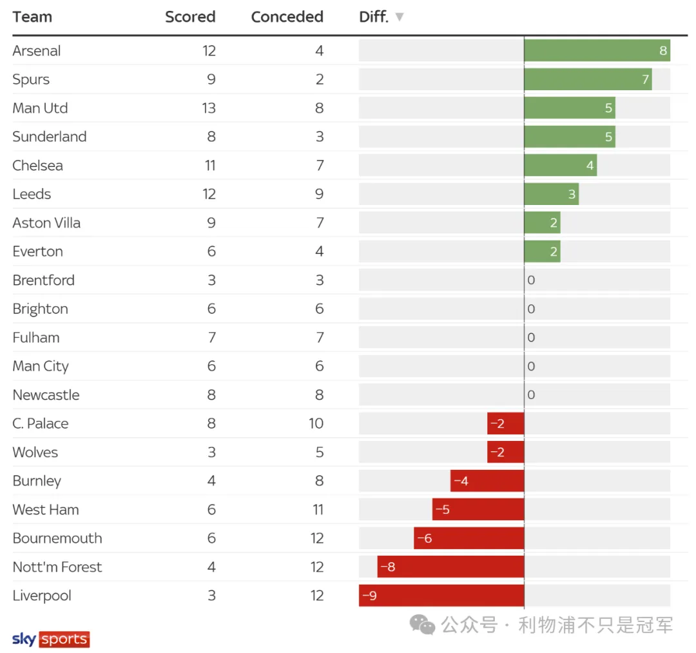Select the Arsenal team name
This screenshot has height=653, width=696.
tap(37, 51)
